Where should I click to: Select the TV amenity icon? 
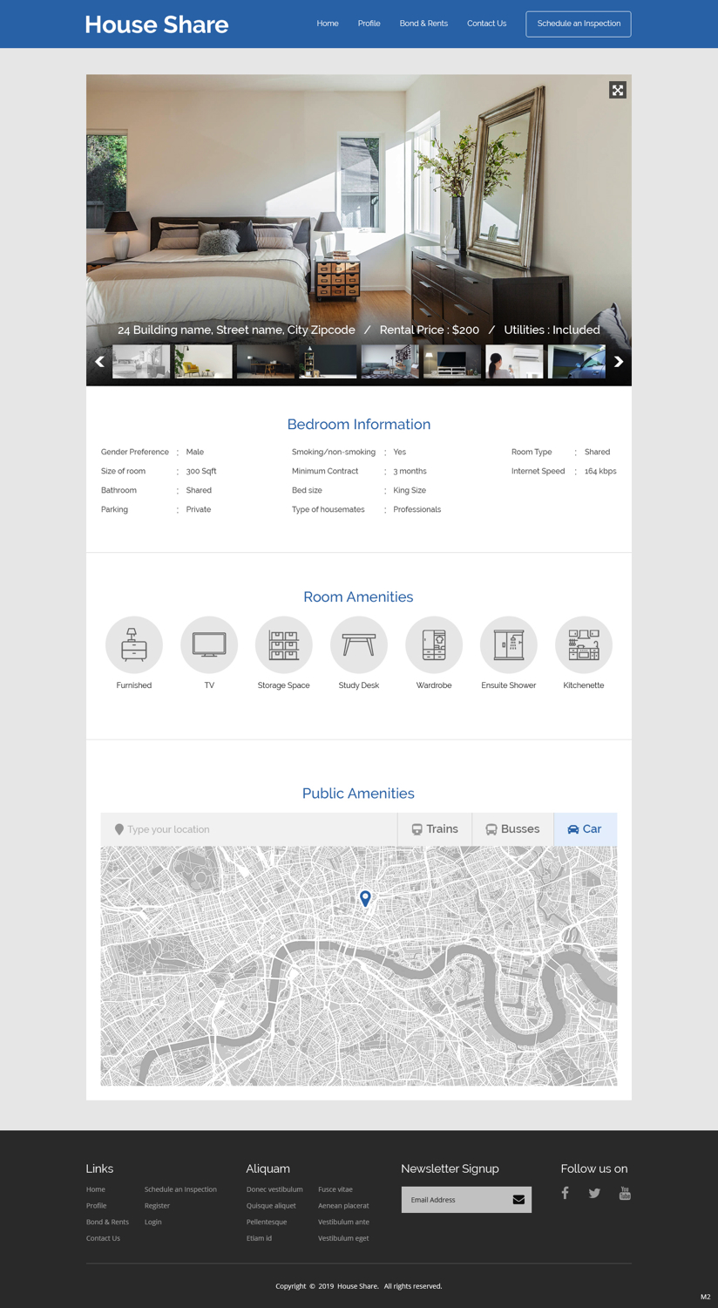click(x=209, y=645)
